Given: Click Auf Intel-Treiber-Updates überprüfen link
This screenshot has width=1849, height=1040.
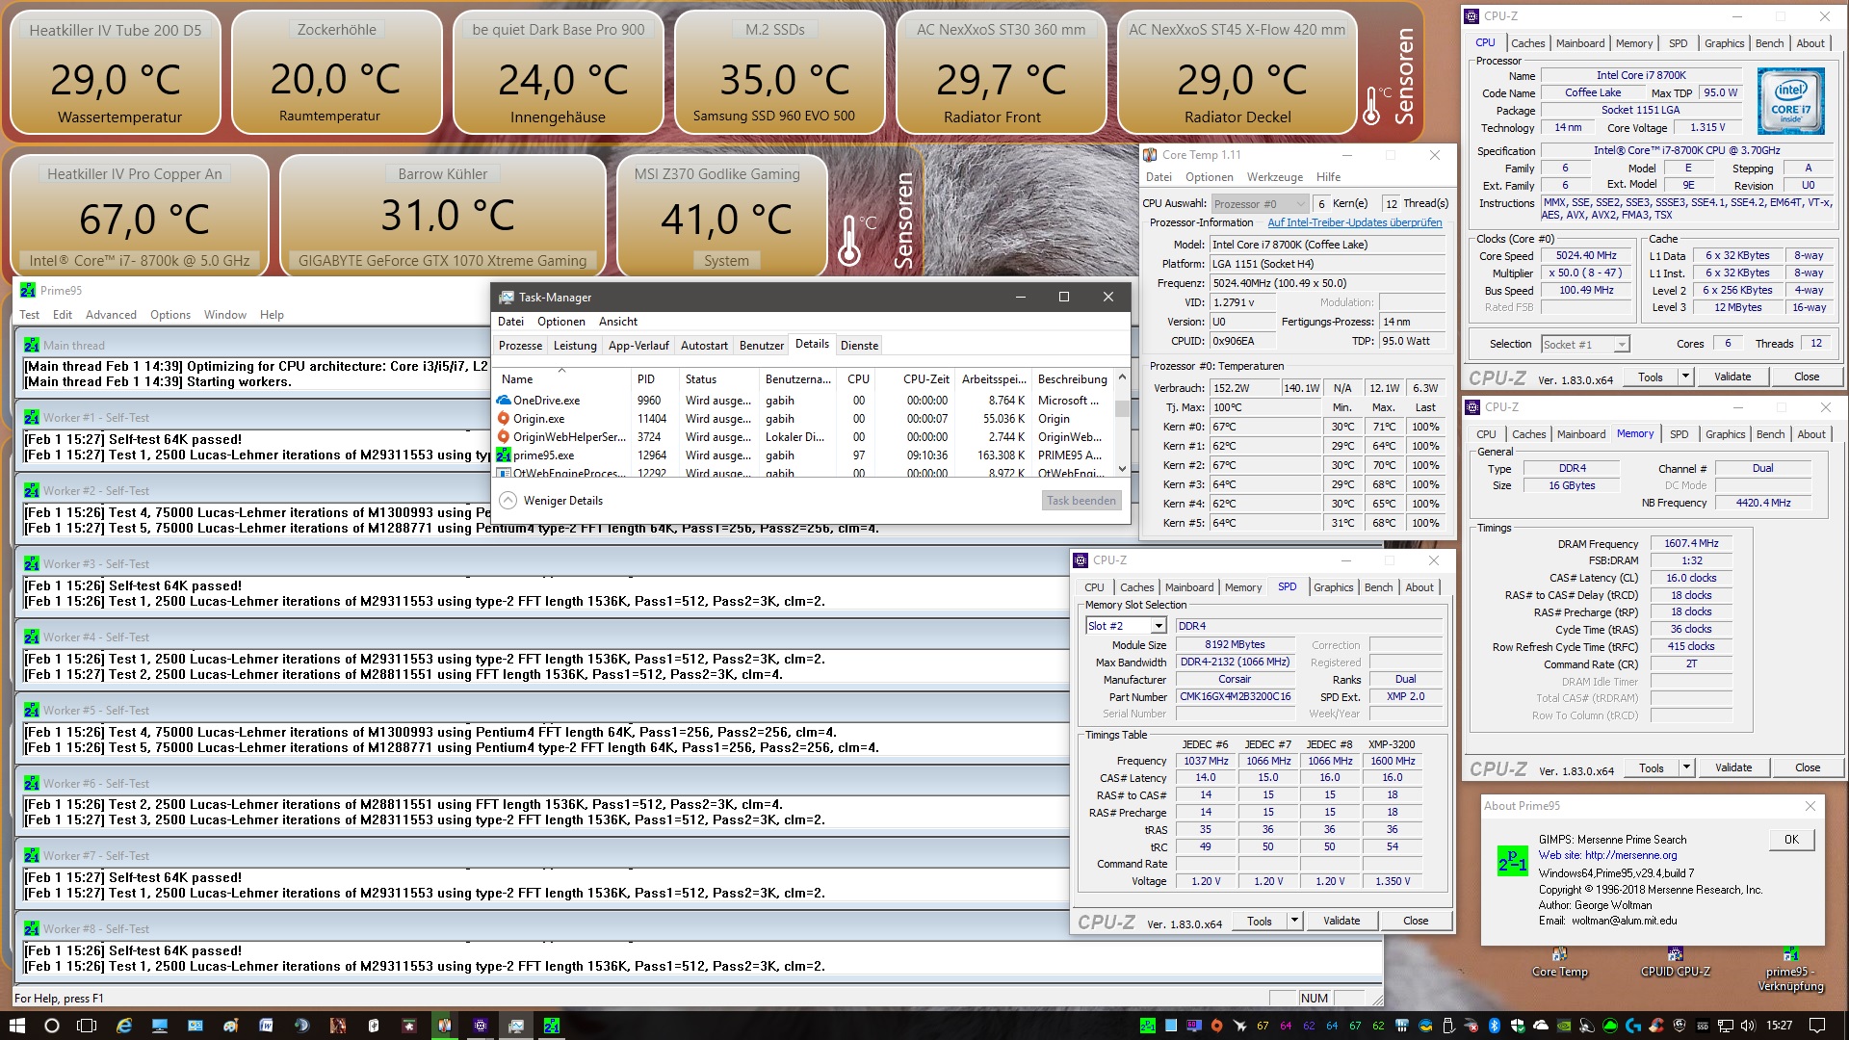Looking at the screenshot, I should pyautogui.click(x=1354, y=222).
